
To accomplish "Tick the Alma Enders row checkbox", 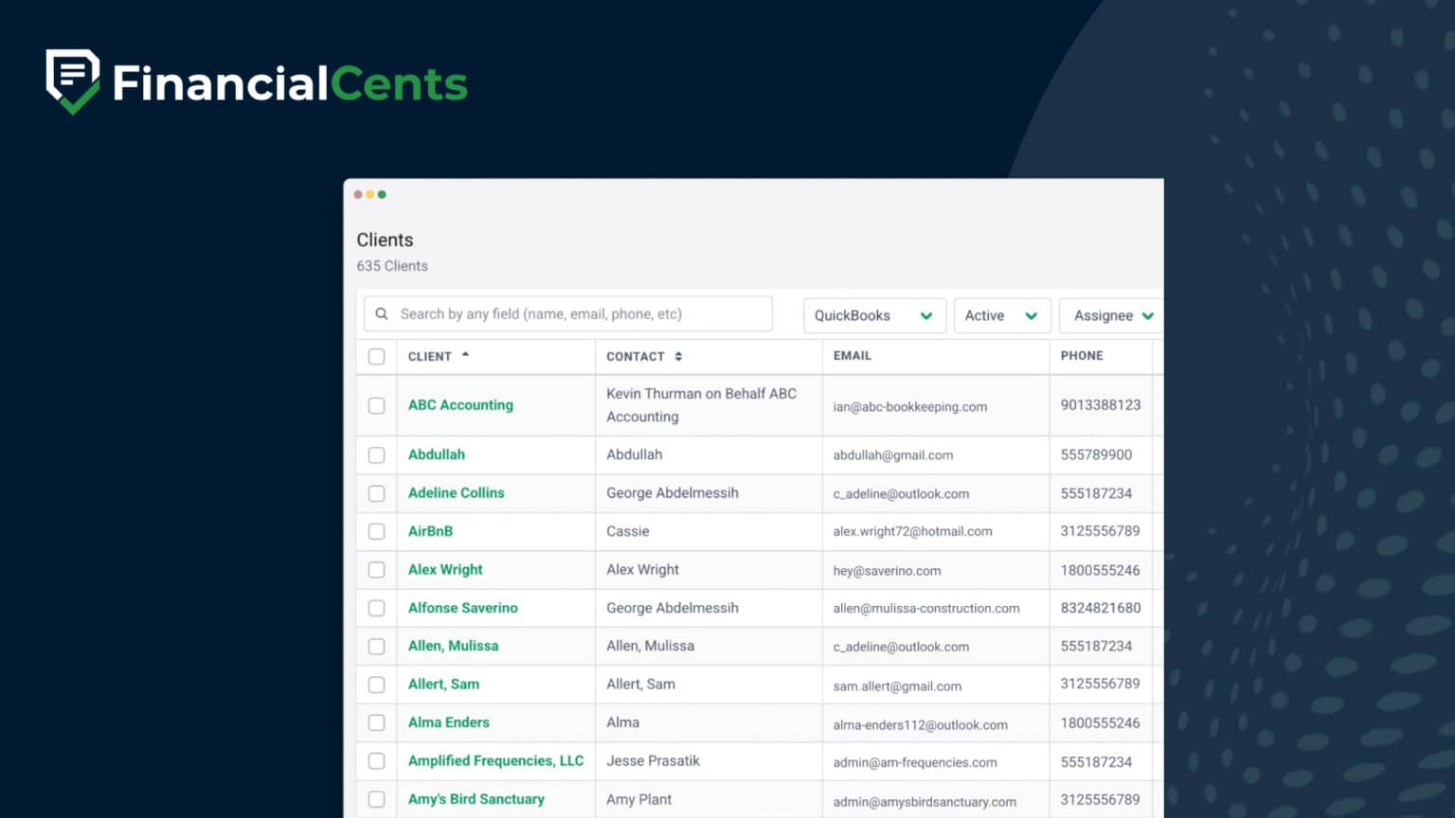I will coord(376,722).
